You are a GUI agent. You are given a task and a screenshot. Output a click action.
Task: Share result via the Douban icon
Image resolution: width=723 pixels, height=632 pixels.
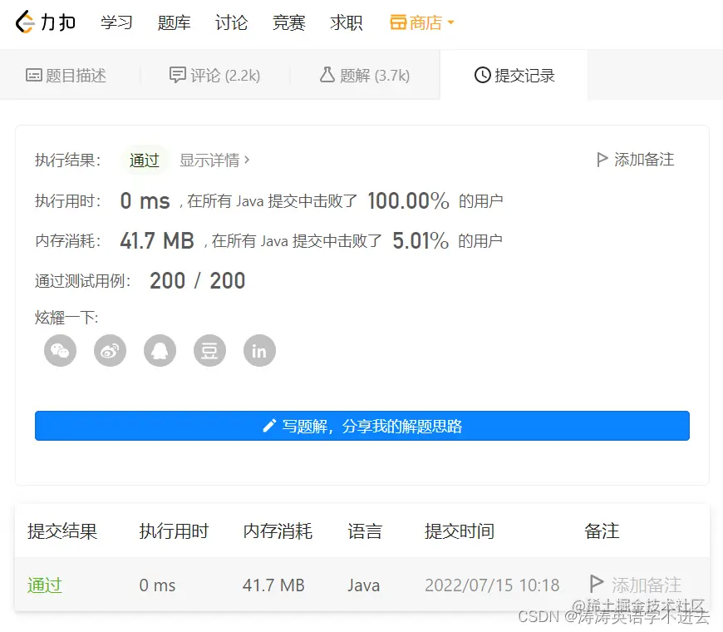tap(209, 350)
